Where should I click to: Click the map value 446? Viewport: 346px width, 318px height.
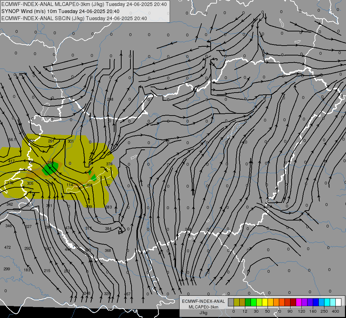[68, 249]
